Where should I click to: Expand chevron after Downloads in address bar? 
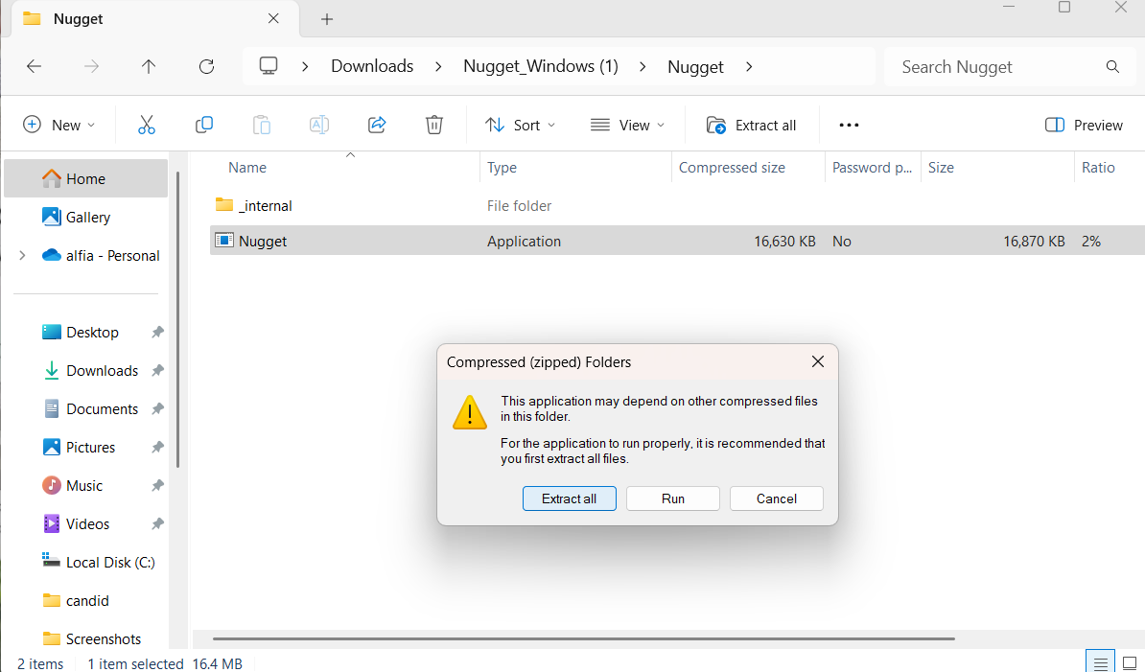click(x=438, y=66)
